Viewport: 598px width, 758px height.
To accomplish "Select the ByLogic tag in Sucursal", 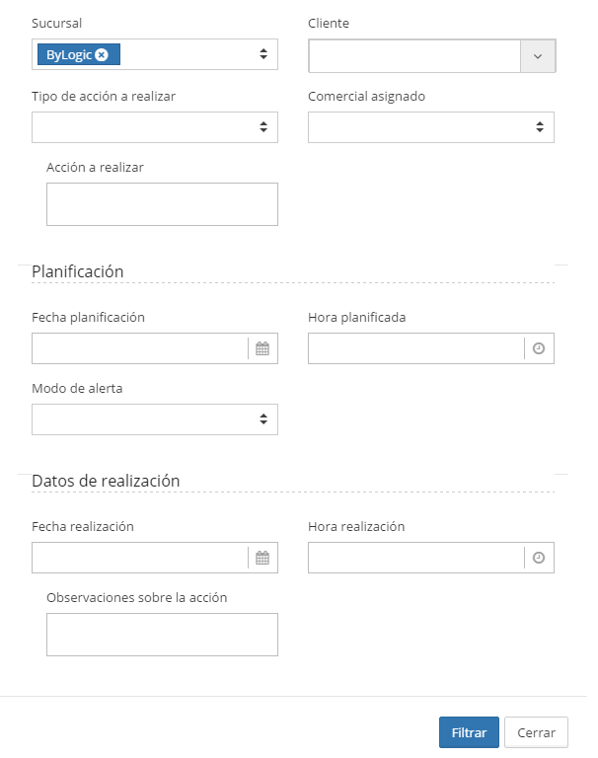I will click(69, 55).
